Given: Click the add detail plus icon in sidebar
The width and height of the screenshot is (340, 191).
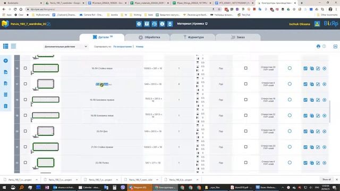Looking at the screenshot, I should [x=6, y=60].
